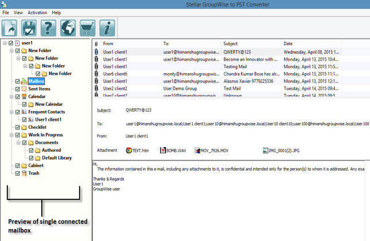The width and height of the screenshot is (370, 241).
Task: Collapse the Calendar tree node
Action: [x=11, y=97]
